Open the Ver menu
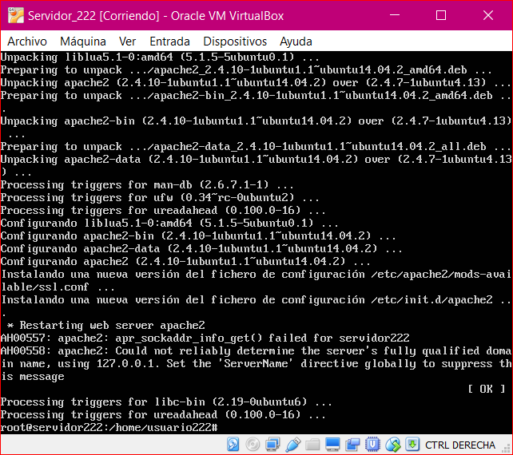The height and width of the screenshot is (455, 513). [127, 42]
